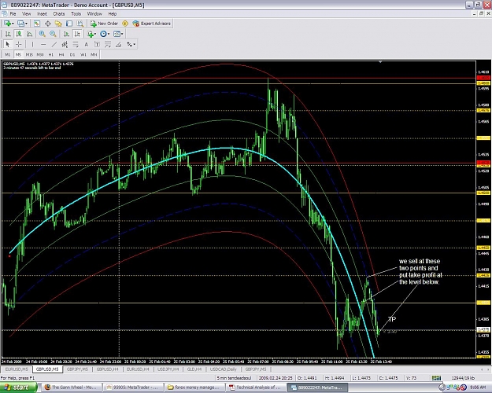Switch to MN timeframe
Viewport: 492px width, 393px height.
point(94,55)
